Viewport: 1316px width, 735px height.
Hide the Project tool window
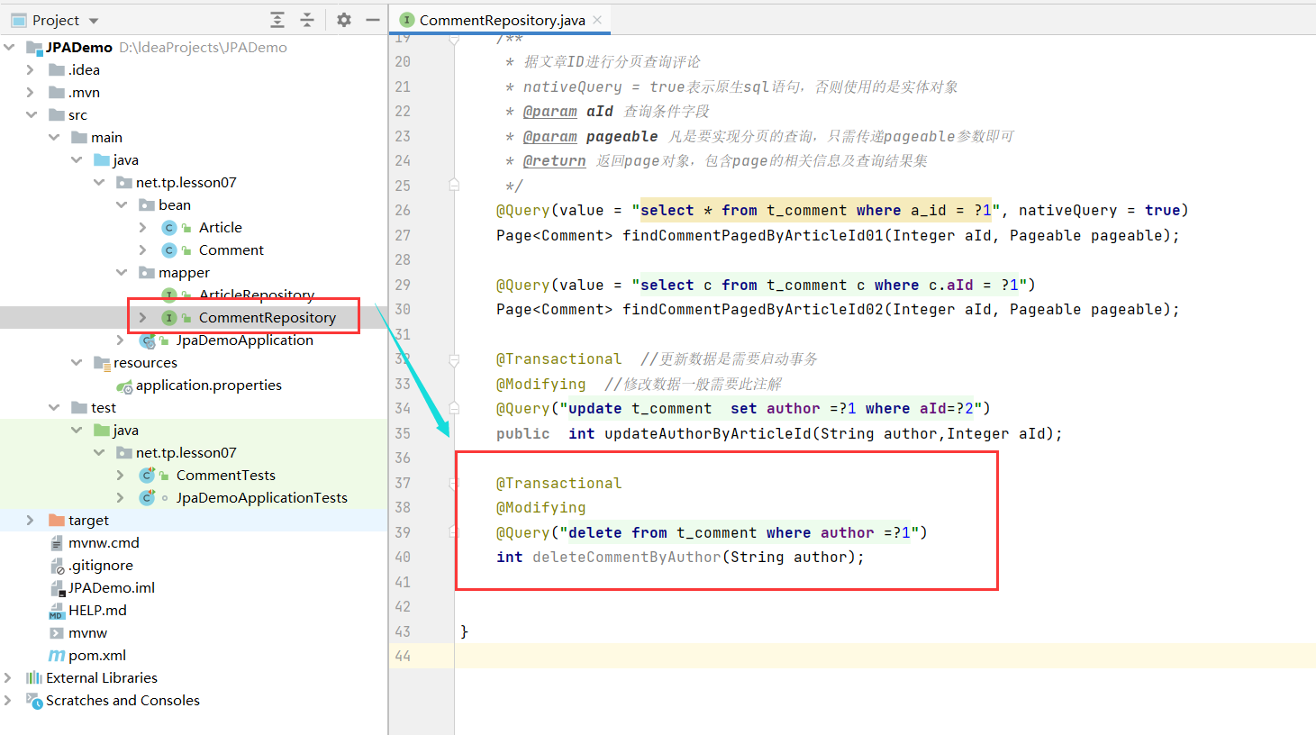pos(372,20)
